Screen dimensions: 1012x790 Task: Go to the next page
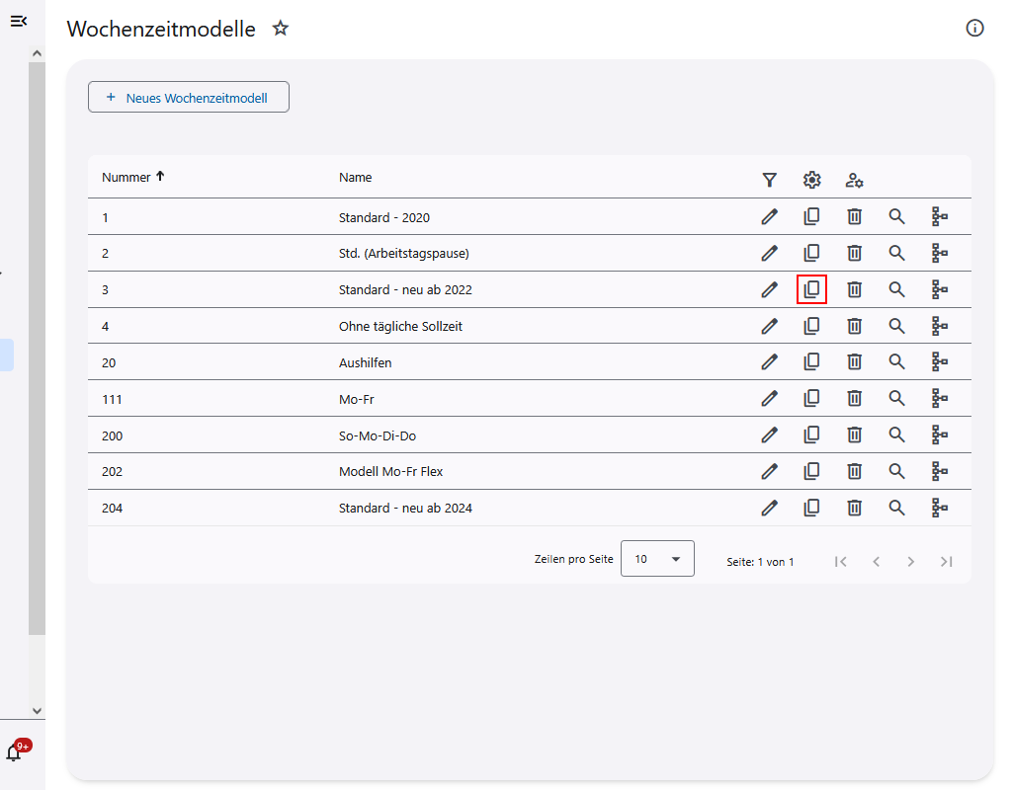[910, 561]
